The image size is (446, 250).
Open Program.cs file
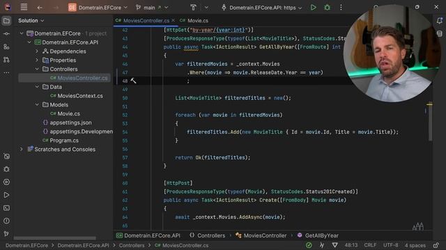(x=61, y=140)
